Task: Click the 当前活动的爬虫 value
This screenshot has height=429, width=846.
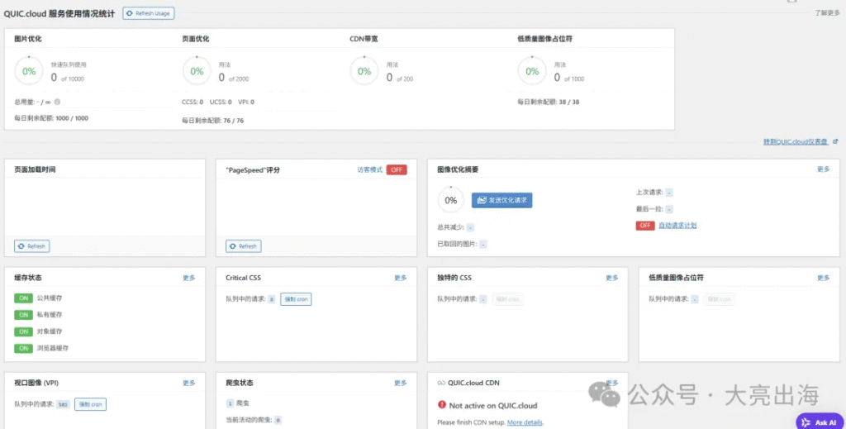Action: pos(278,420)
